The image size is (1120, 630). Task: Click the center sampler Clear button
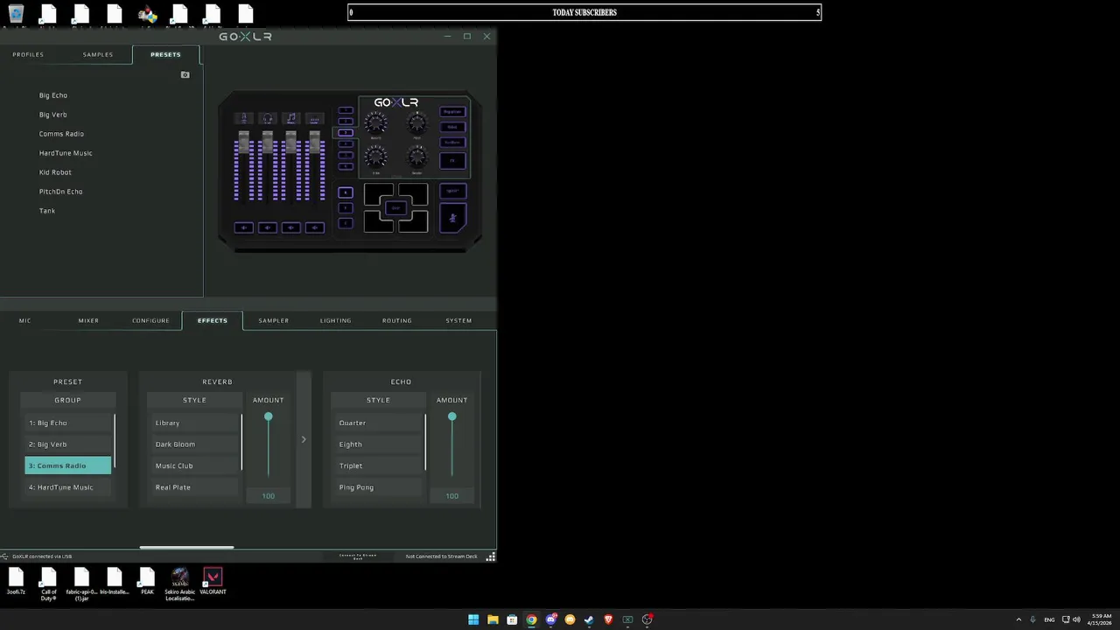(x=395, y=208)
